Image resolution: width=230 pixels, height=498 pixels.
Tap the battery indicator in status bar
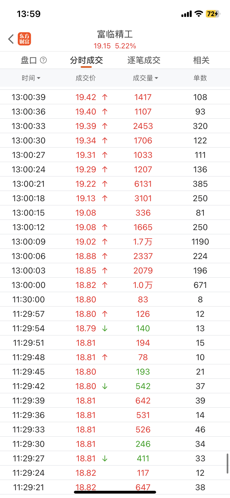213,14
